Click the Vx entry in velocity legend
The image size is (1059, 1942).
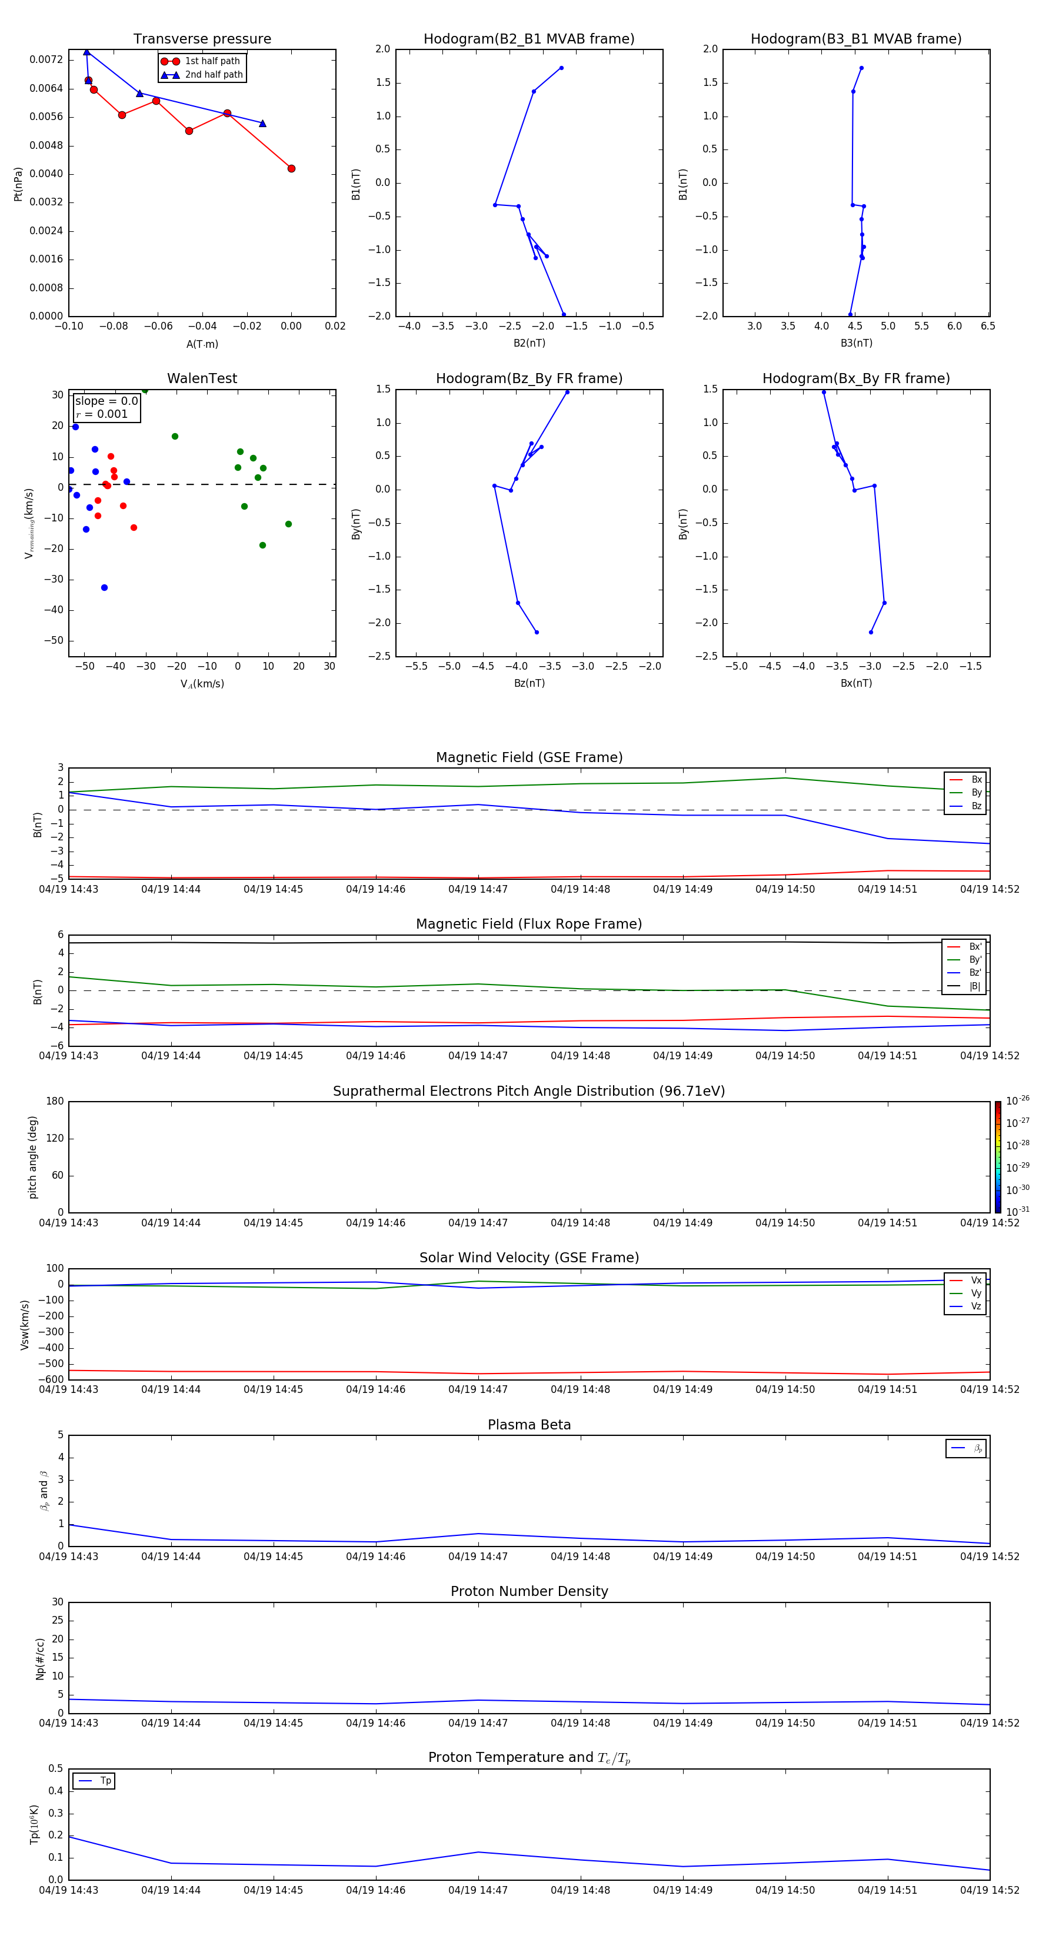pyautogui.click(x=965, y=1281)
